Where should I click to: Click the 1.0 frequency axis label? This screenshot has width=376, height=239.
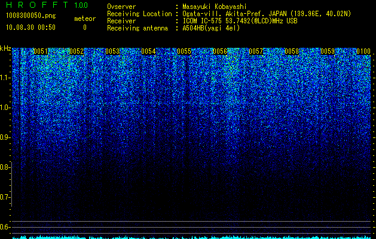click(x=5, y=108)
